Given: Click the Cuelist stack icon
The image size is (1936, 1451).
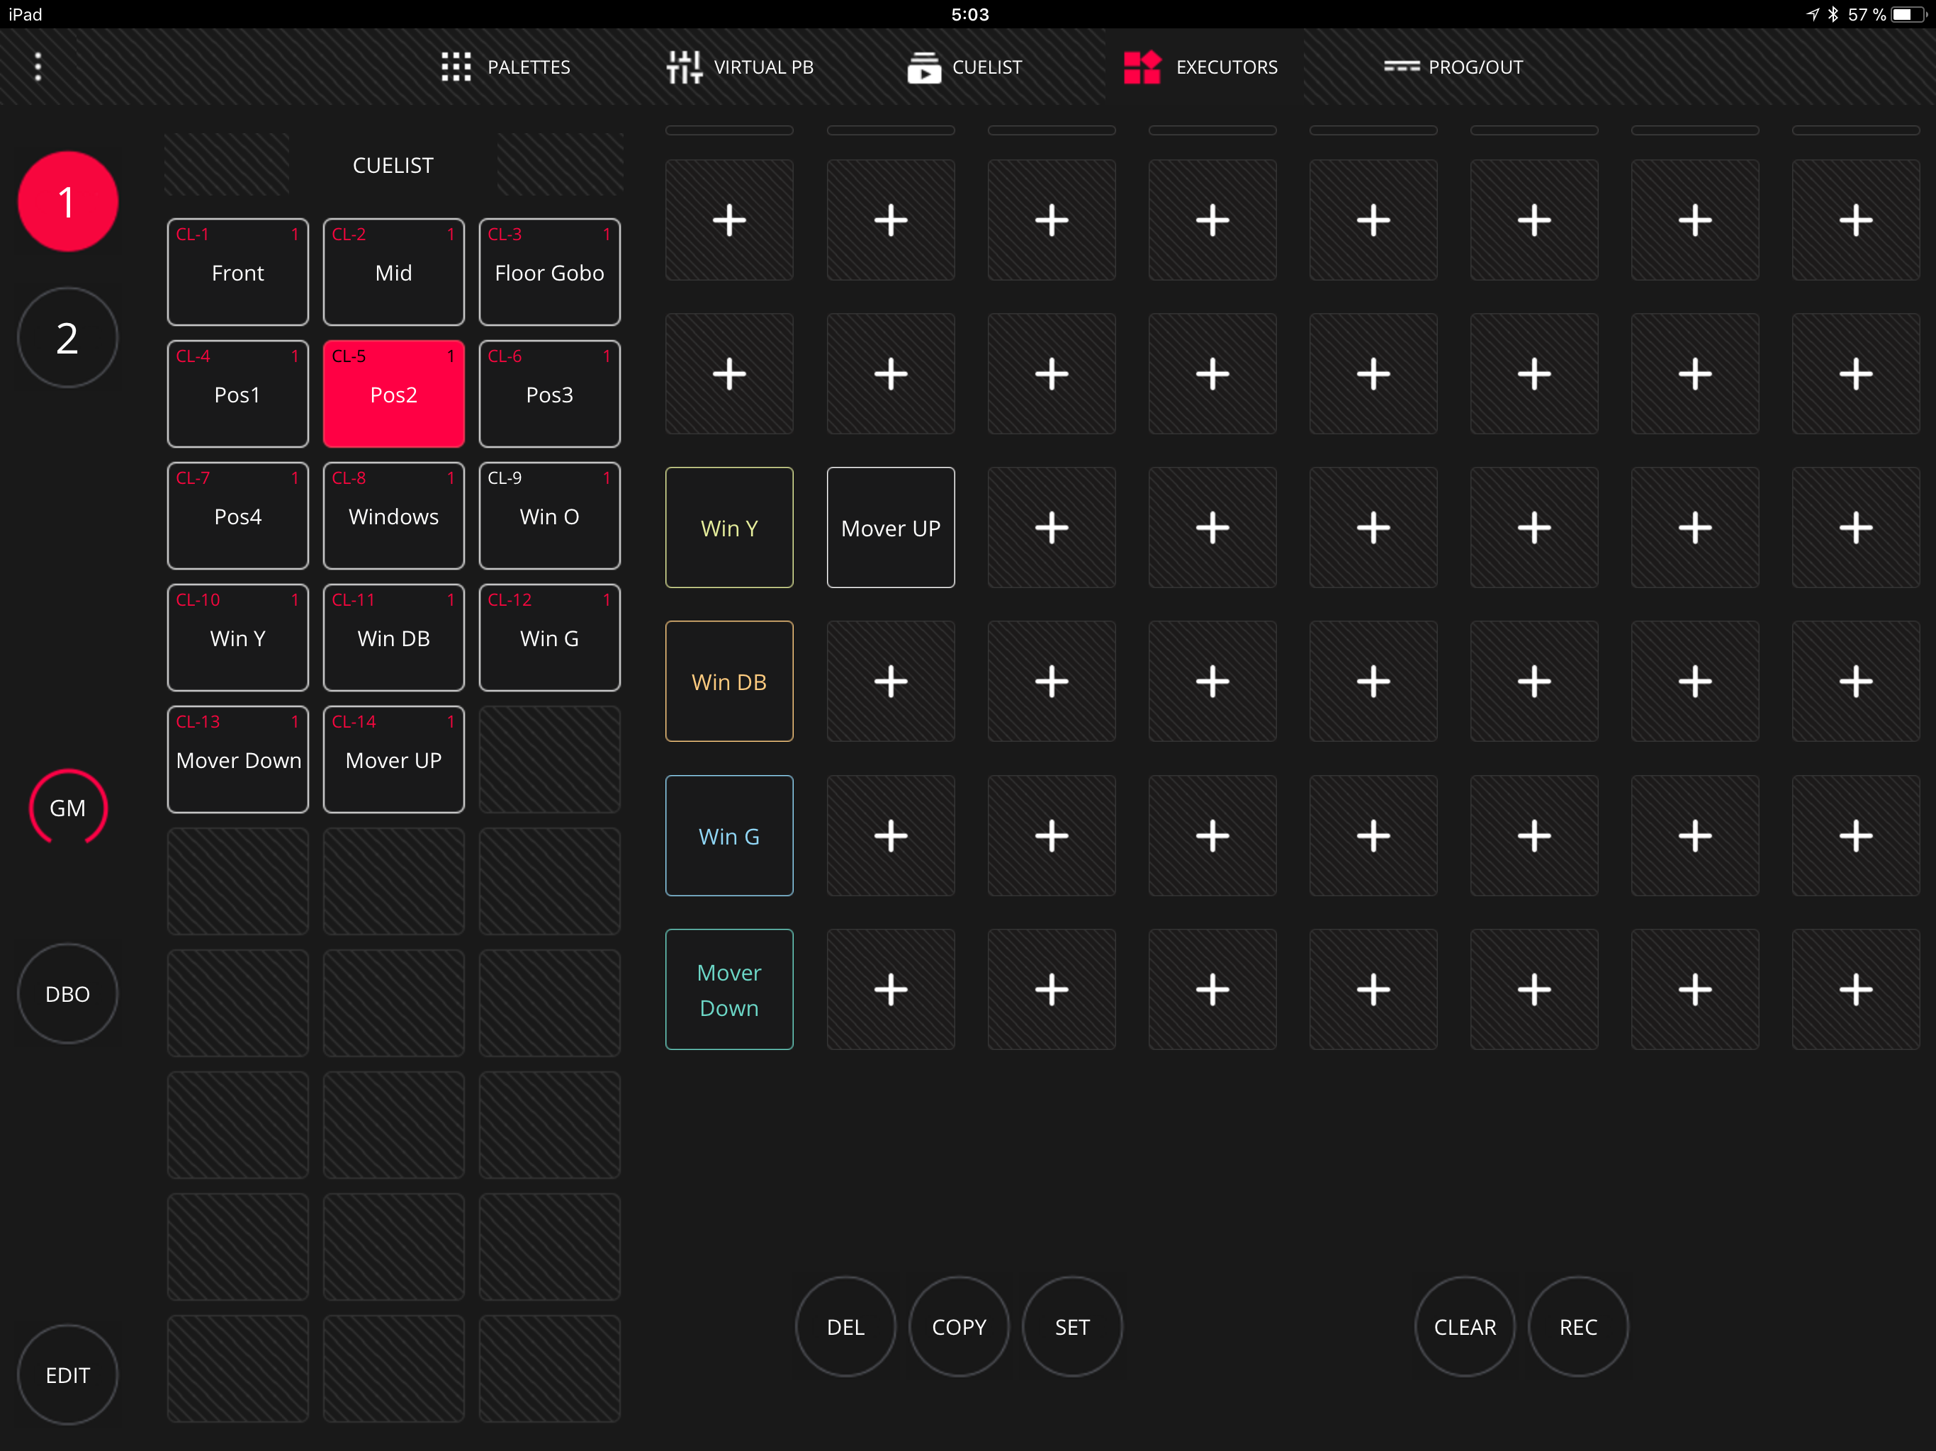Looking at the screenshot, I should [x=923, y=67].
